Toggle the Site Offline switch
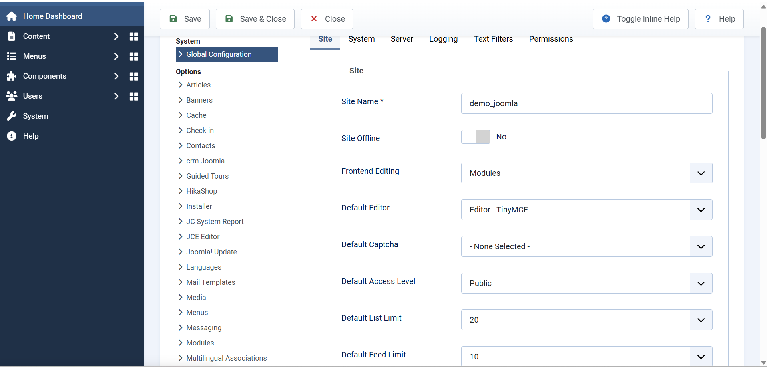767x367 pixels. pyautogui.click(x=476, y=137)
